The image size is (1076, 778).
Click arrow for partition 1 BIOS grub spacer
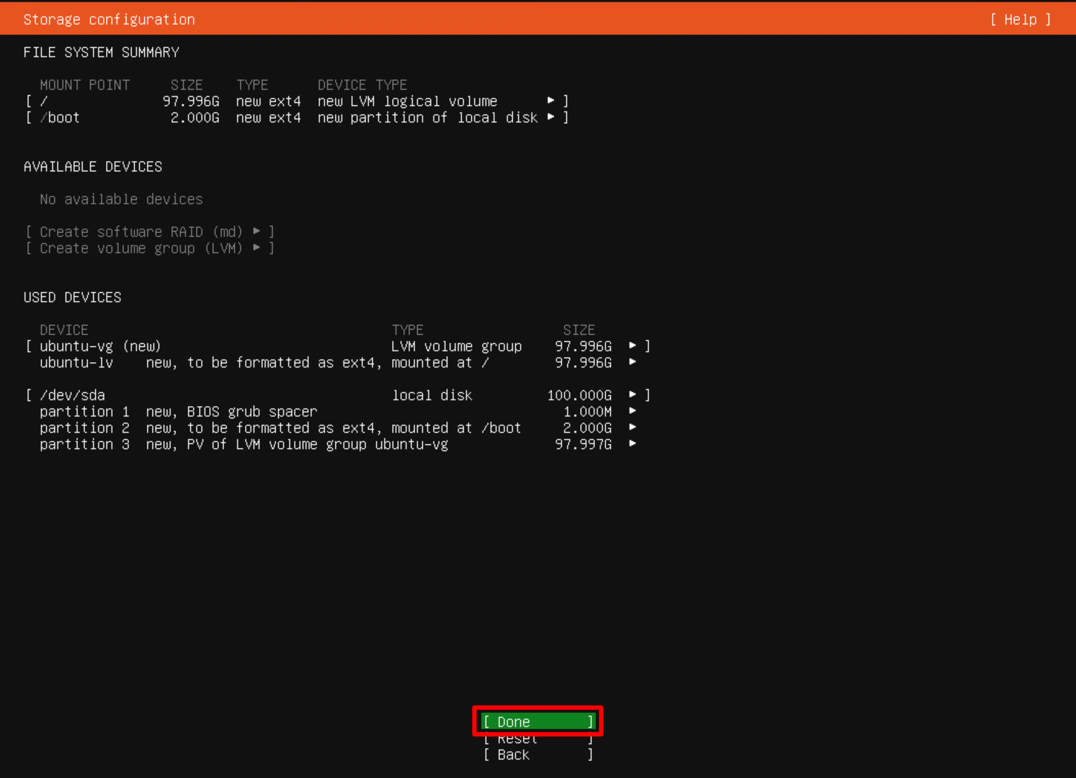632,411
